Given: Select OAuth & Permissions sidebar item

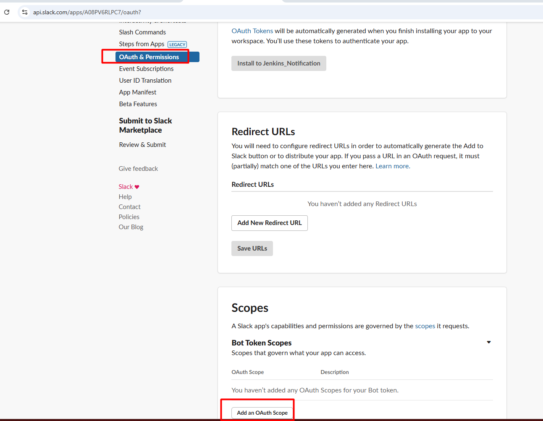Looking at the screenshot, I should pos(157,57).
